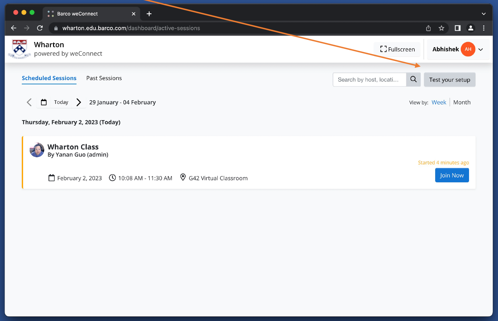Click the Fullscreen button
This screenshot has height=321, width=498.
tap(397, 49)
